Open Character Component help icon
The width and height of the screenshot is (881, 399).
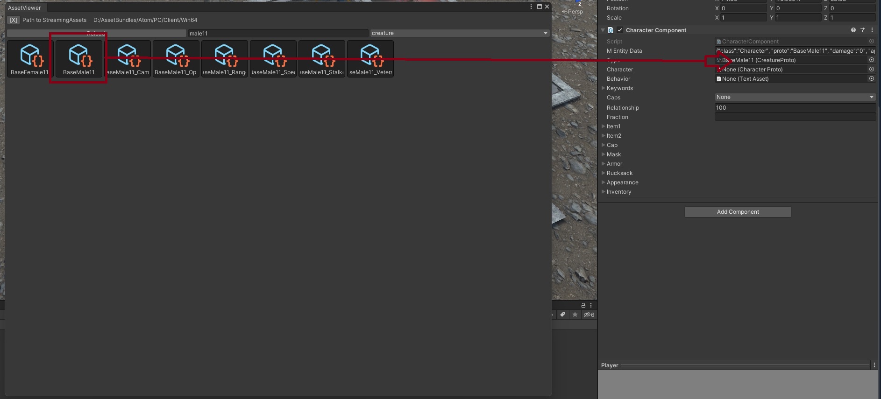(x=853, y=30)
